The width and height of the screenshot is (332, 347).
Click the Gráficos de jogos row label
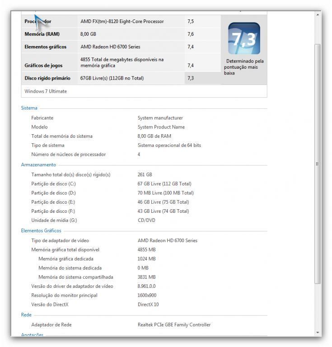tap(43, 66)
